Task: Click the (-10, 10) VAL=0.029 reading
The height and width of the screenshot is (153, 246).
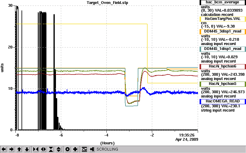Action: click(219, 57)
